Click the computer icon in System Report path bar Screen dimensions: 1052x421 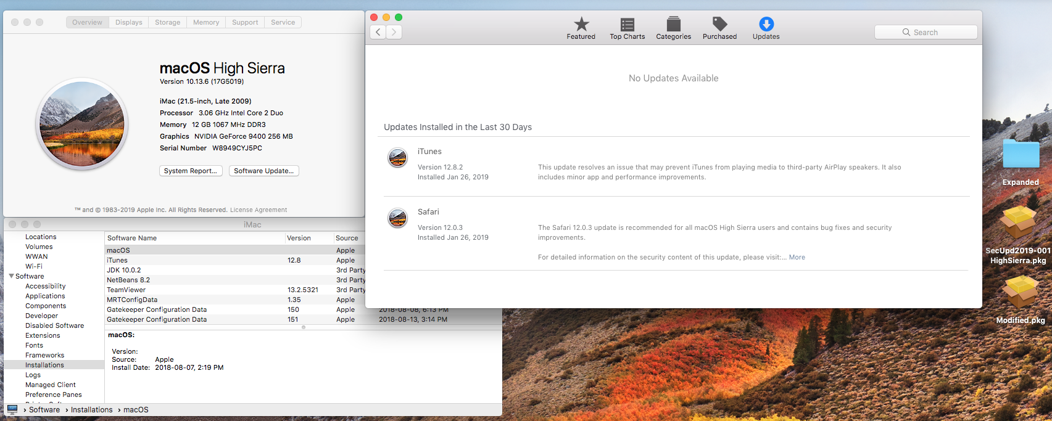(12, 409)
